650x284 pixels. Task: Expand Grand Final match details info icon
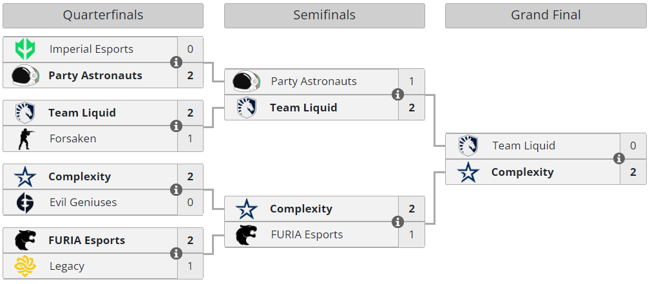pos(619,159)
